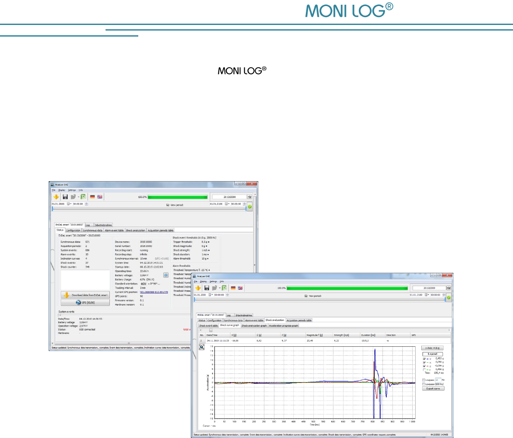
Task: Click end time stepper in shock graph window
Action: point(444,295)
